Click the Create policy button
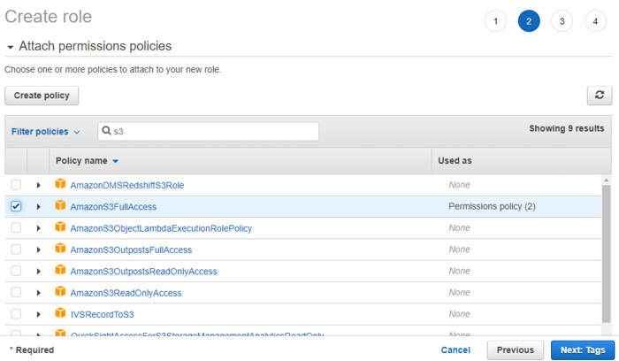The height and width of the screenshot is (361, 619). click(x=42, y=96)
